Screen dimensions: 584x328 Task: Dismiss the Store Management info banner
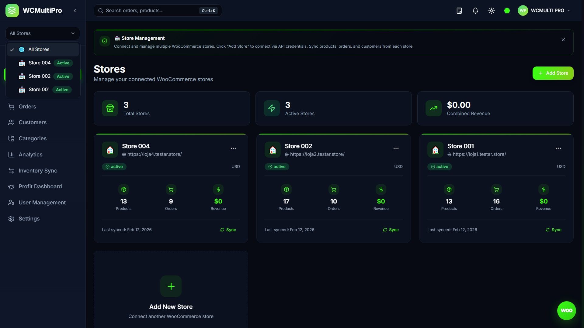coord(563,40)
